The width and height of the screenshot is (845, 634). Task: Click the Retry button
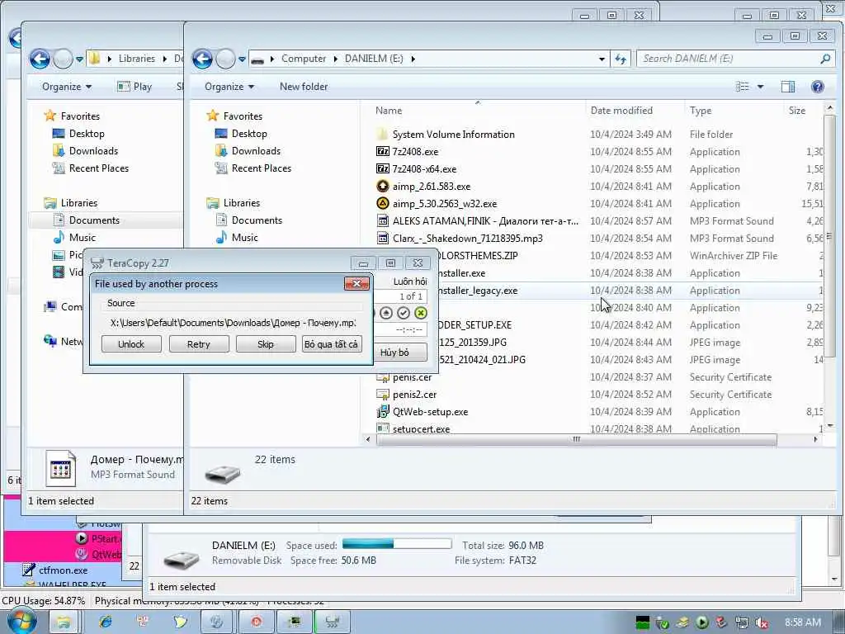coord(198,344)
